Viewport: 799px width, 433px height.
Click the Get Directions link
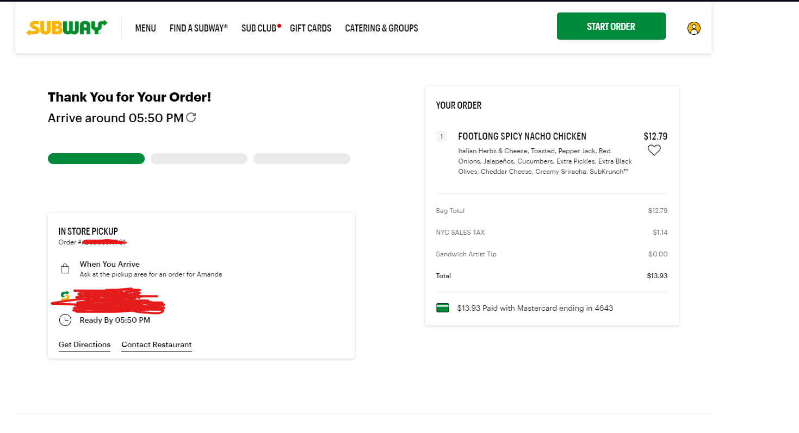[x=84, y=344]
